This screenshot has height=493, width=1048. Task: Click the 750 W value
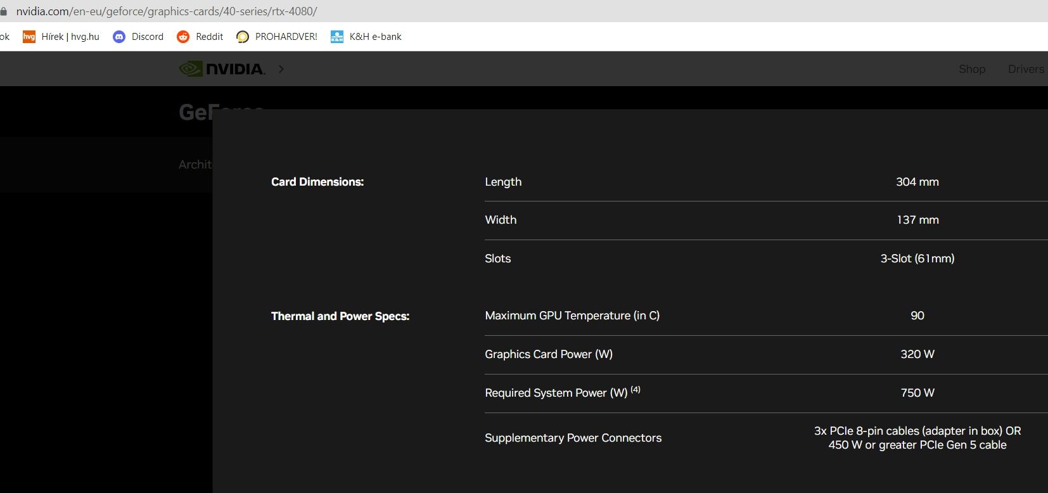tap(917, 393)
